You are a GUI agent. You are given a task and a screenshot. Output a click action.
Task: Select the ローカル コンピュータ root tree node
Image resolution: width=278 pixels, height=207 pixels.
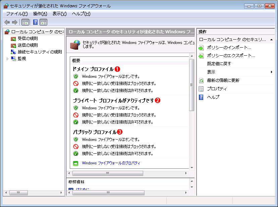(x=38, y=32)
